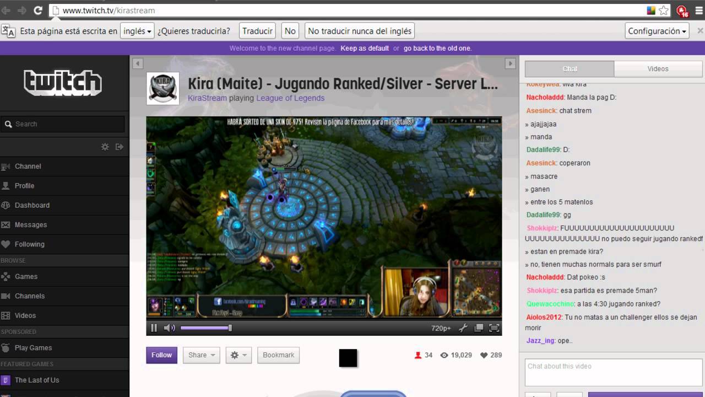Click the sidebar log out icon
This screenshot has height=397, width=705.
(x=120, y=147)
